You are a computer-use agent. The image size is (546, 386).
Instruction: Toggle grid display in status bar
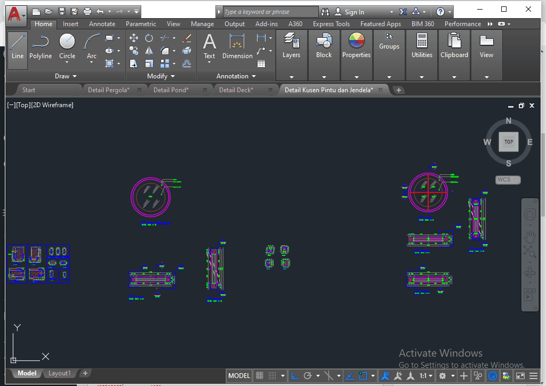point(260,376)
